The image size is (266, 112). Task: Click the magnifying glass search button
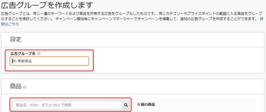click(x=126, y=105)
